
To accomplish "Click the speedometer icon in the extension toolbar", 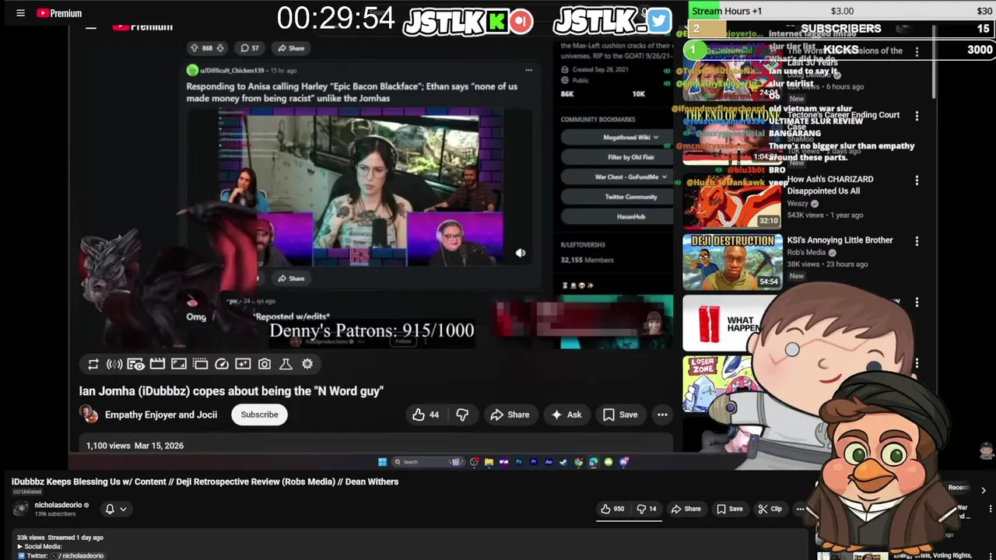I will point(222,364).
